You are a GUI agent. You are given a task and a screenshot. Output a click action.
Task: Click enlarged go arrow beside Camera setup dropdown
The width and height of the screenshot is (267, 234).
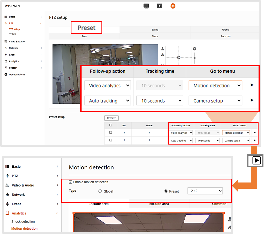click(x=252, y=100)
